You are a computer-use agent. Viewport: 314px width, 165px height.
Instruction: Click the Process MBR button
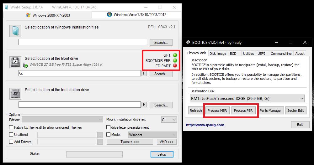(217, 111)
